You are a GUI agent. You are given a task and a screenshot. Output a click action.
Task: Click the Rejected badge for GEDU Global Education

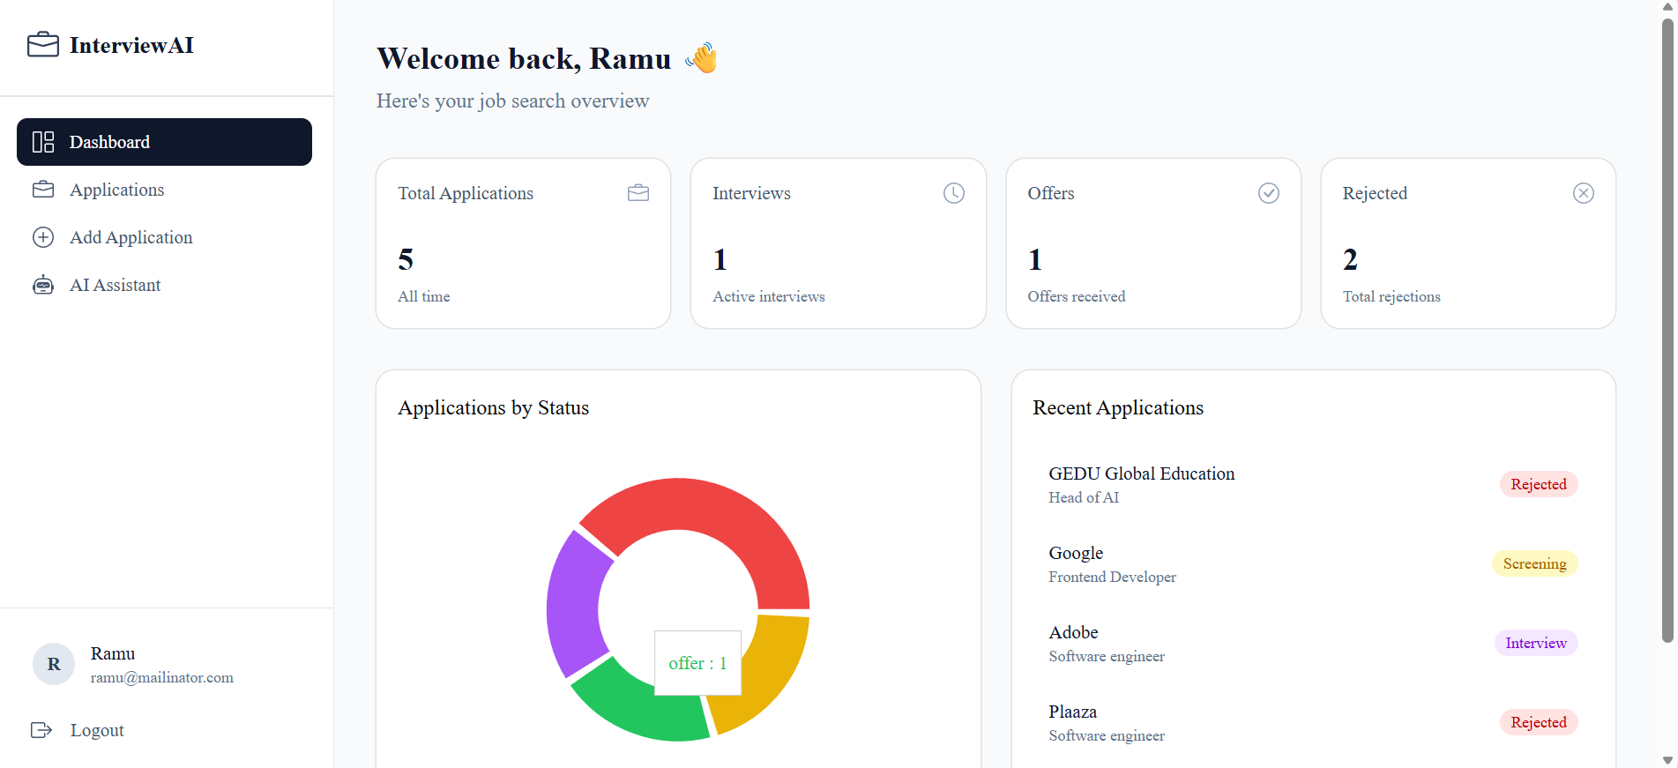(x=1539, y=484)
